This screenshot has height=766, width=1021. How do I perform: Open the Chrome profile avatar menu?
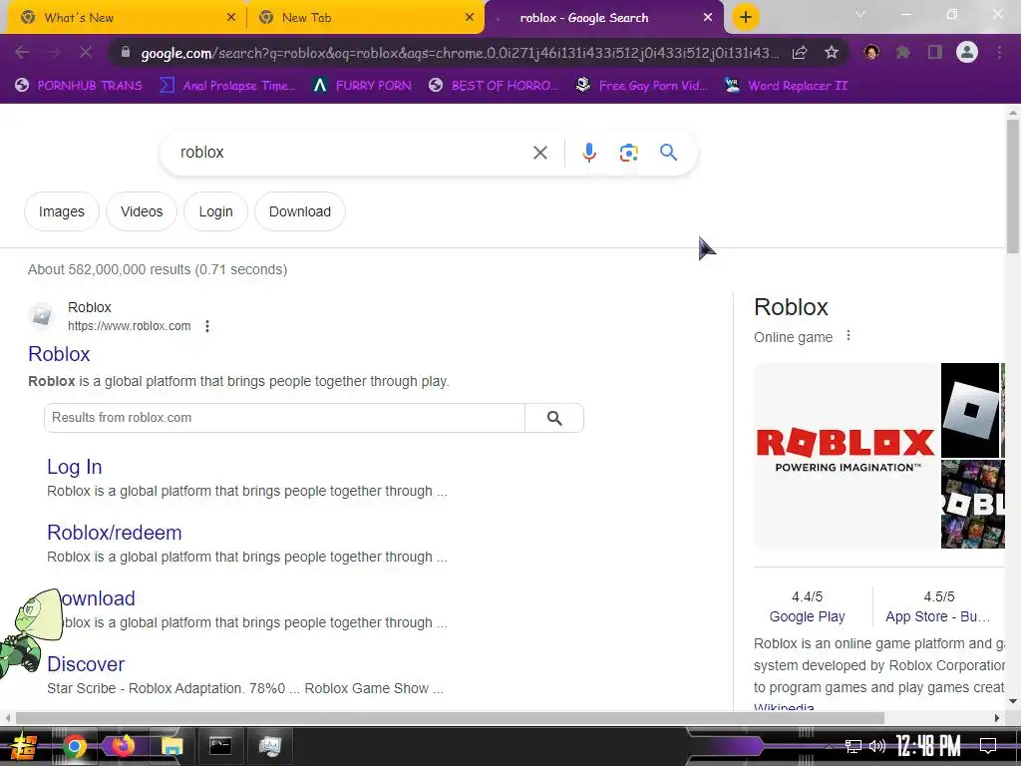tap(967, 52)
